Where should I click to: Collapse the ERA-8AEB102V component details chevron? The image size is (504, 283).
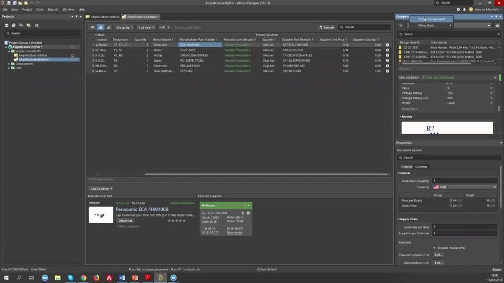pos(495,78)
